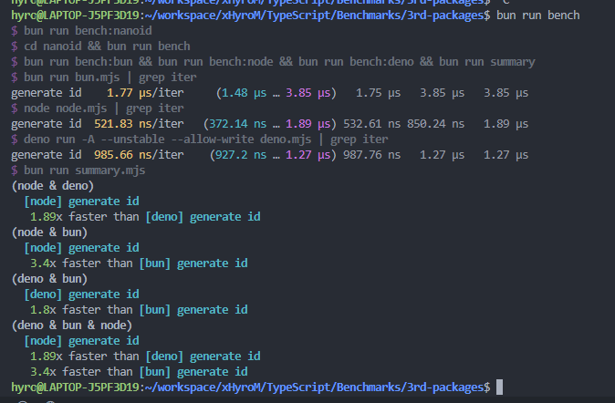Click the '$ bun run bench:nanoid' line
This screenshot has width=615, height=403.
click(81, 31)
